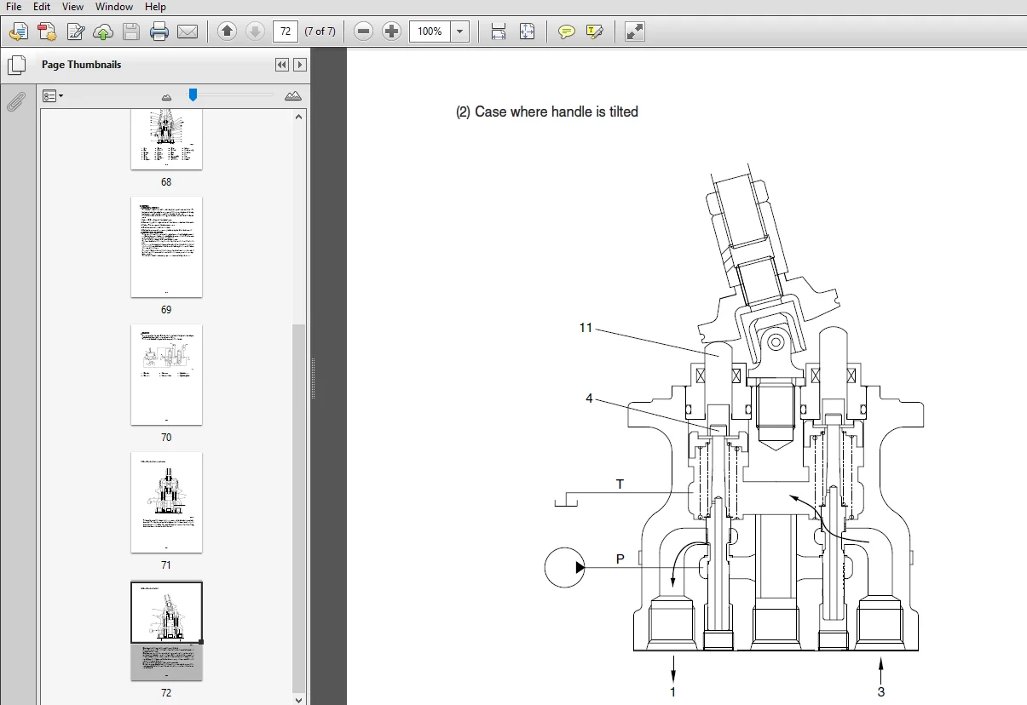
Task: Print the document using the printer icon
Action: (159, 32)
